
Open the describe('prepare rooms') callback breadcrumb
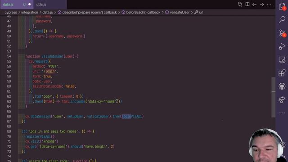87,12
